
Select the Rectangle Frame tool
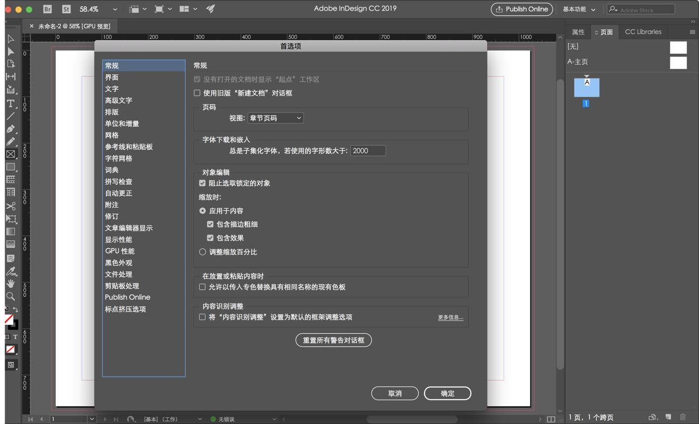click(x=11, y=155)
